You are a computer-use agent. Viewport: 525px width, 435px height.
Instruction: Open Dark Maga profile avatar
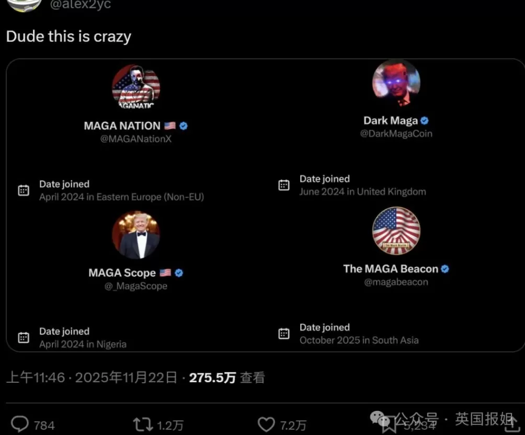(x=396, y=83)
